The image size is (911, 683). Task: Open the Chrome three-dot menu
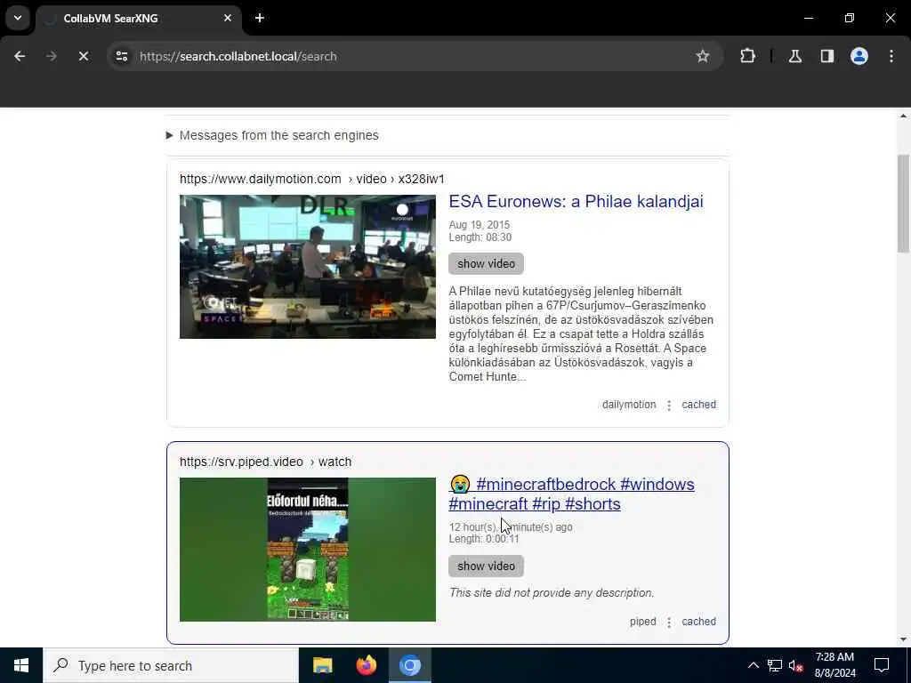click(891, 56)
